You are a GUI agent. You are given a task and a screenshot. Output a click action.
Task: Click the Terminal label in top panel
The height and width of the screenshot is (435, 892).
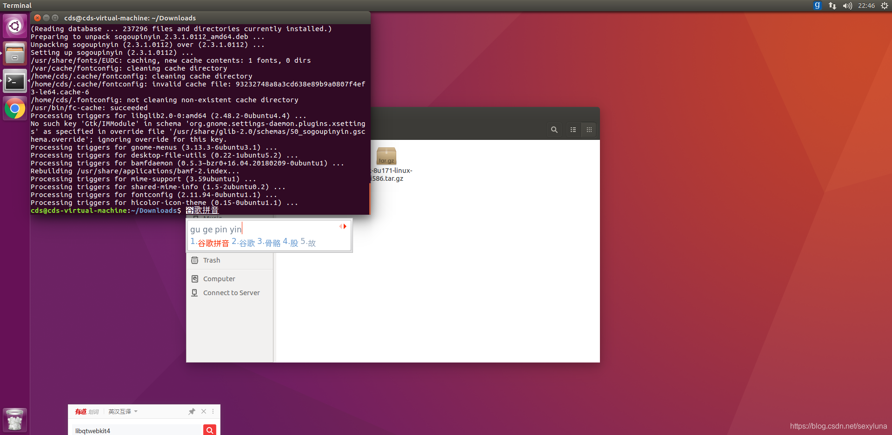(17, 6)
